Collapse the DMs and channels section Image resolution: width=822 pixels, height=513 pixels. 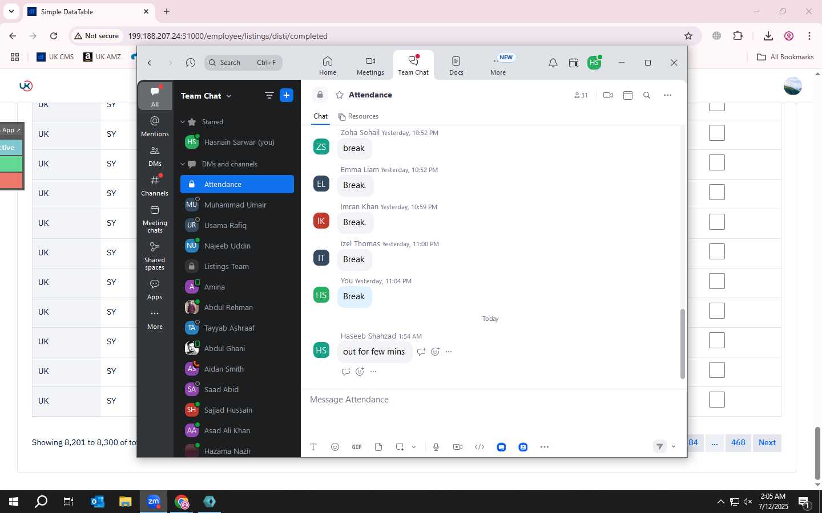click(x=183, y=164)
